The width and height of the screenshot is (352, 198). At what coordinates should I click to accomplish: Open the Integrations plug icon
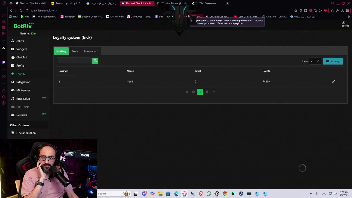pos(12,82)
